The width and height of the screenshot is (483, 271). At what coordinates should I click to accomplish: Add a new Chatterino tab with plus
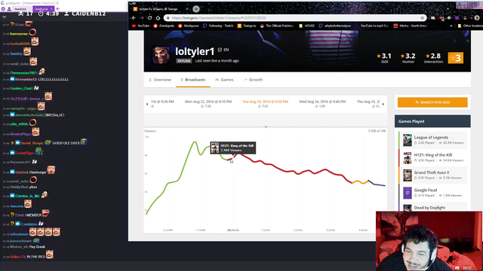click(57, 9)
